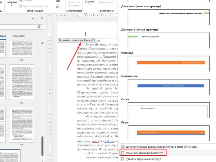Choose Движение (нечетная страница) header template
The height and width of the screenshot is (162, 216).
pyautogui.click(x=169, y=17)
